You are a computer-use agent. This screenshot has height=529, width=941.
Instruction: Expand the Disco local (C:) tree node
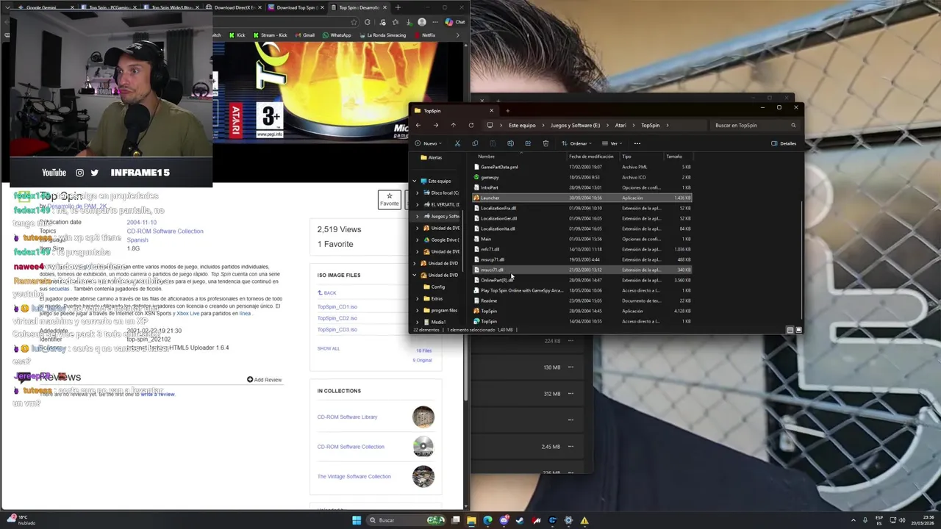(418, 192)
